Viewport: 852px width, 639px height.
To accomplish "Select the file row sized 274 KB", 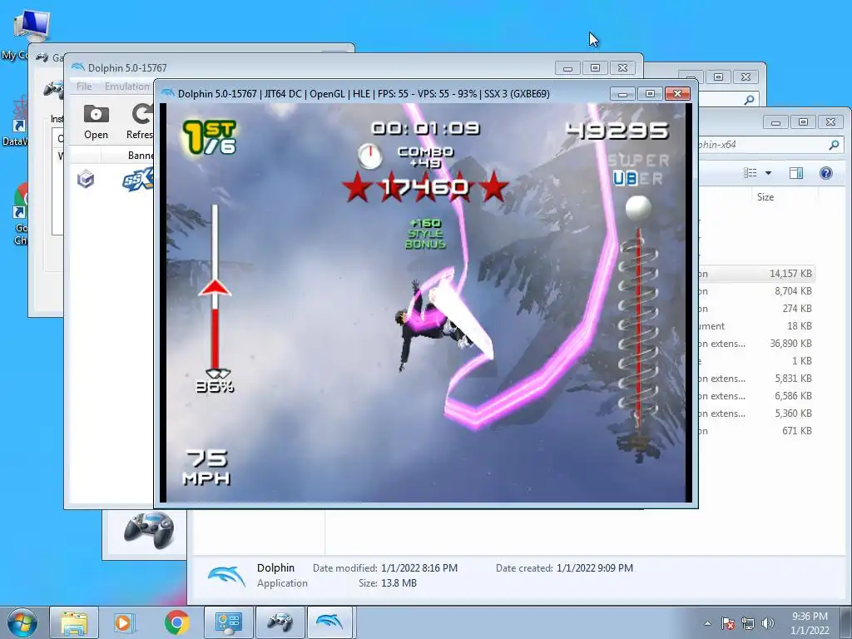I will tap(757, 309).
